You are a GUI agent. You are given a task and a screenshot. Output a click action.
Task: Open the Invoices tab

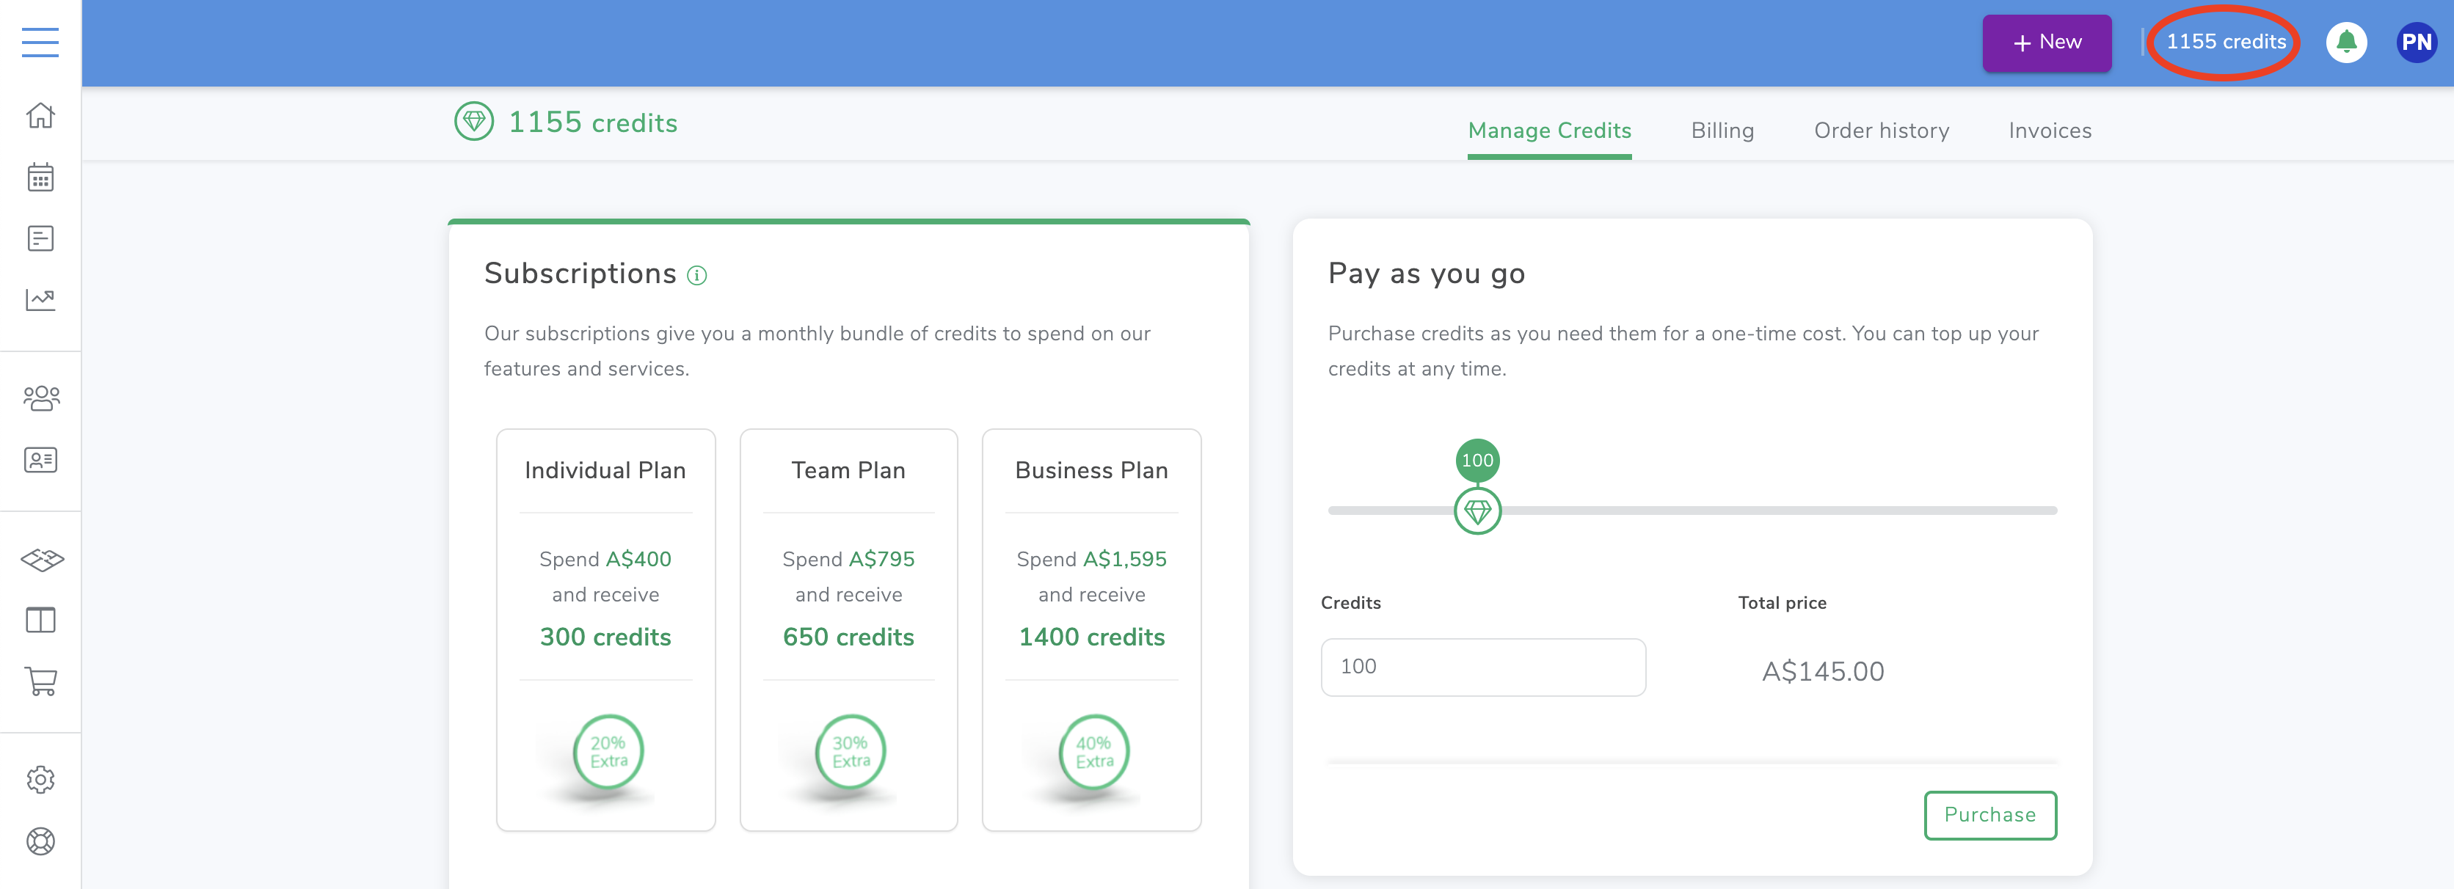pos(2049,131)
